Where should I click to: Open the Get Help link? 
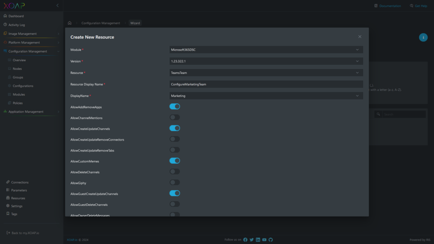[x=421, y=6]
